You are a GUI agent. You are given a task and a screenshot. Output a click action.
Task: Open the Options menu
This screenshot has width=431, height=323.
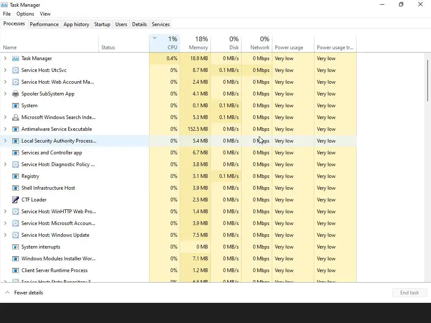[x=25, y=14]
